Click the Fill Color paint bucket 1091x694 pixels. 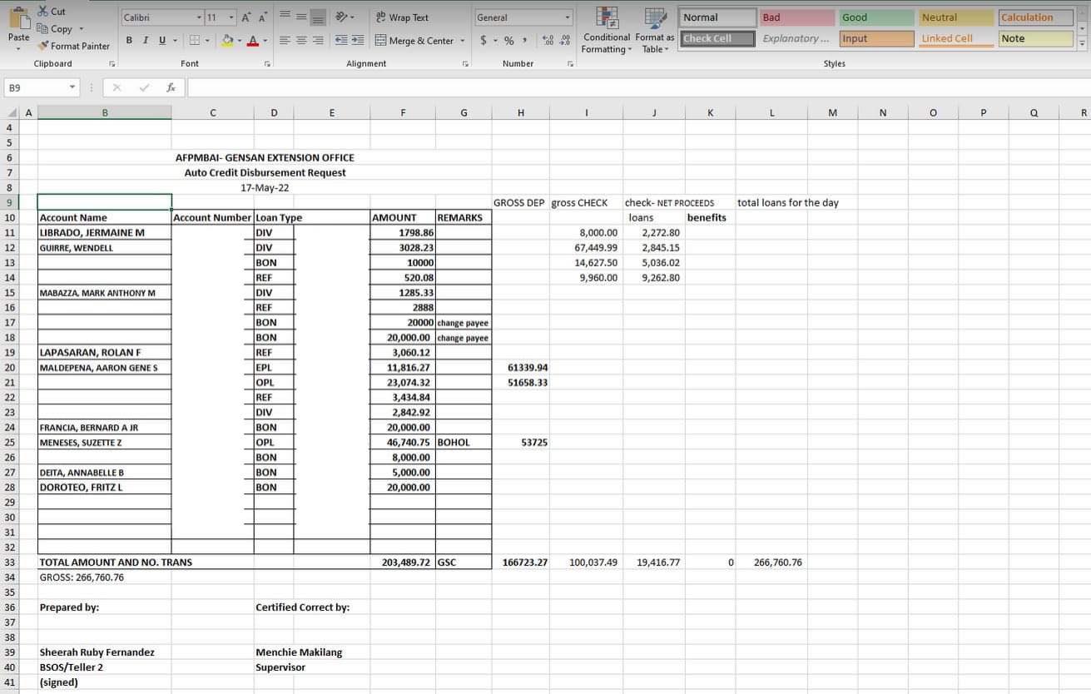pos(227,40)
